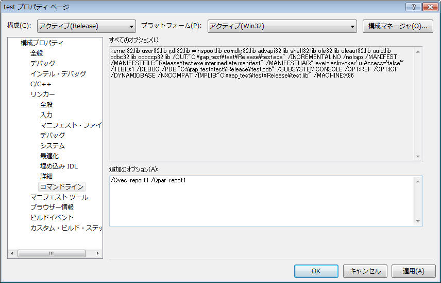The width and height of the screenshot is (441, 283).
Task: Open the C/C++ tree item
Action: coord(41,84)
